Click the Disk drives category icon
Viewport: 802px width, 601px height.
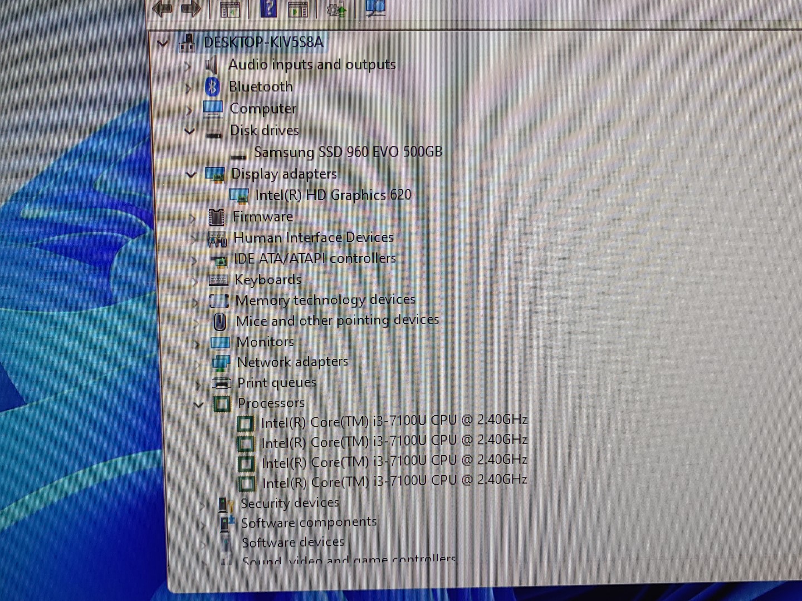click(x=213, y=134)
